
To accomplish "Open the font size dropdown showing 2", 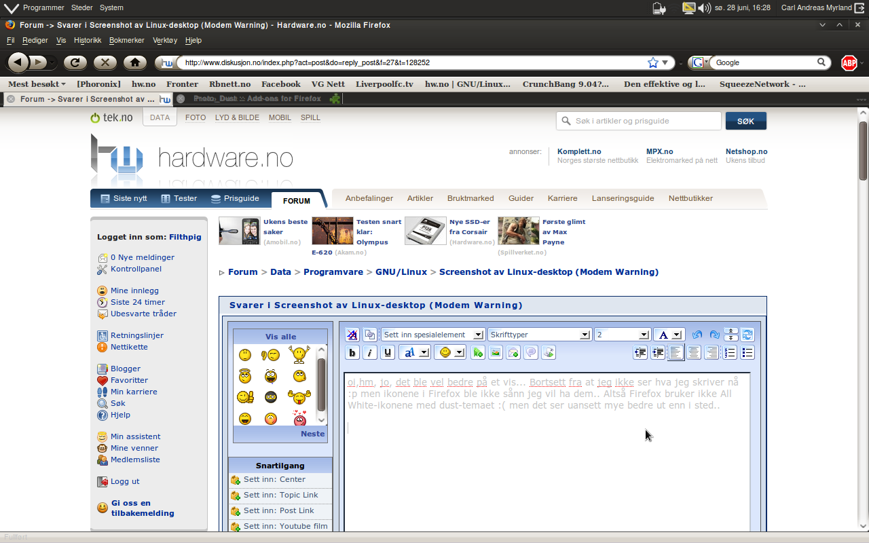I will [x=623, y=335].
